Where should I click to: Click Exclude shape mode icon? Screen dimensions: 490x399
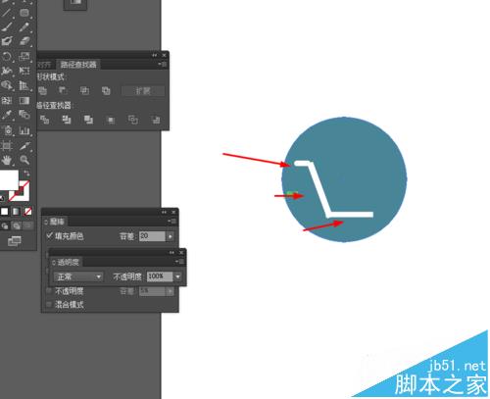pyautogui.click(x=106, y=91)
